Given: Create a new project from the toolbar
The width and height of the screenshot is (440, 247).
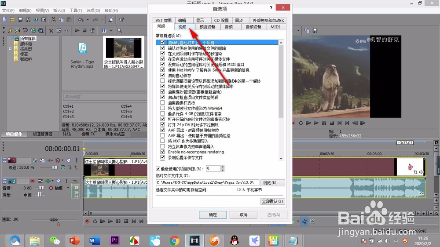Looking at the screenshot, I should (5, 20).
